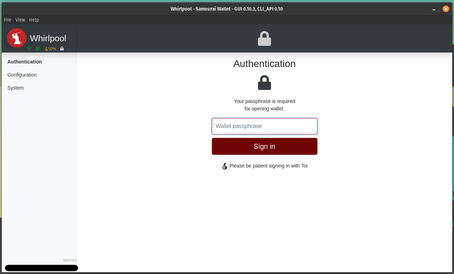Open System in the sidebar
The height and width of the screenshot is (274, 454).
15,88
